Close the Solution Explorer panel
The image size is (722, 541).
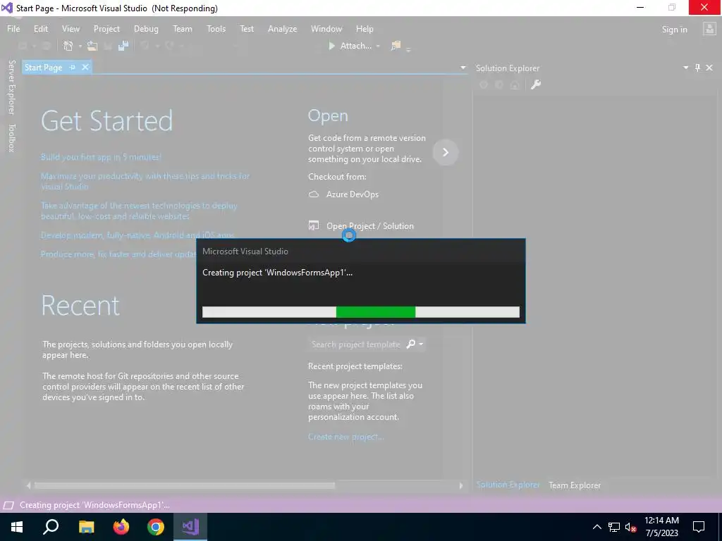tap(709, 68)
